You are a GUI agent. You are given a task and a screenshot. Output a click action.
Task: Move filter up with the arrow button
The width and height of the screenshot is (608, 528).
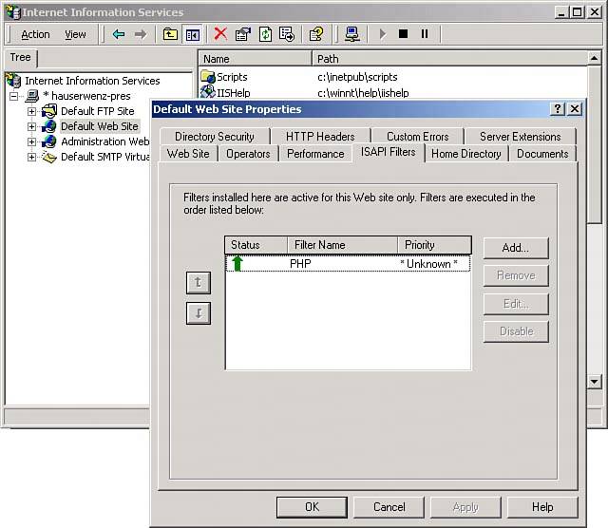tap(198, 282)
